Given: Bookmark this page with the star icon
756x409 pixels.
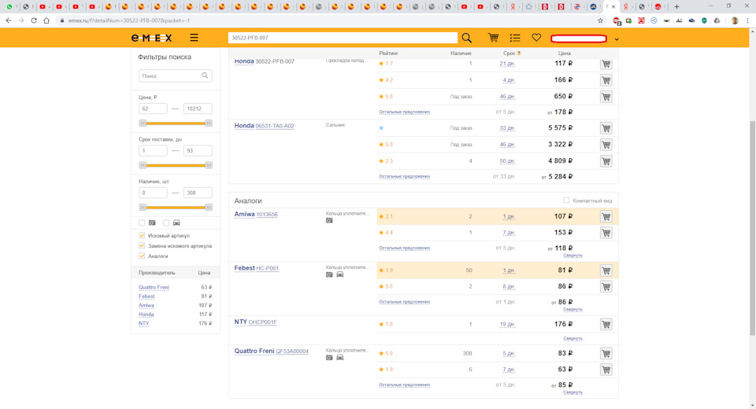Looking at the screenshot, I should coord(600,20).
